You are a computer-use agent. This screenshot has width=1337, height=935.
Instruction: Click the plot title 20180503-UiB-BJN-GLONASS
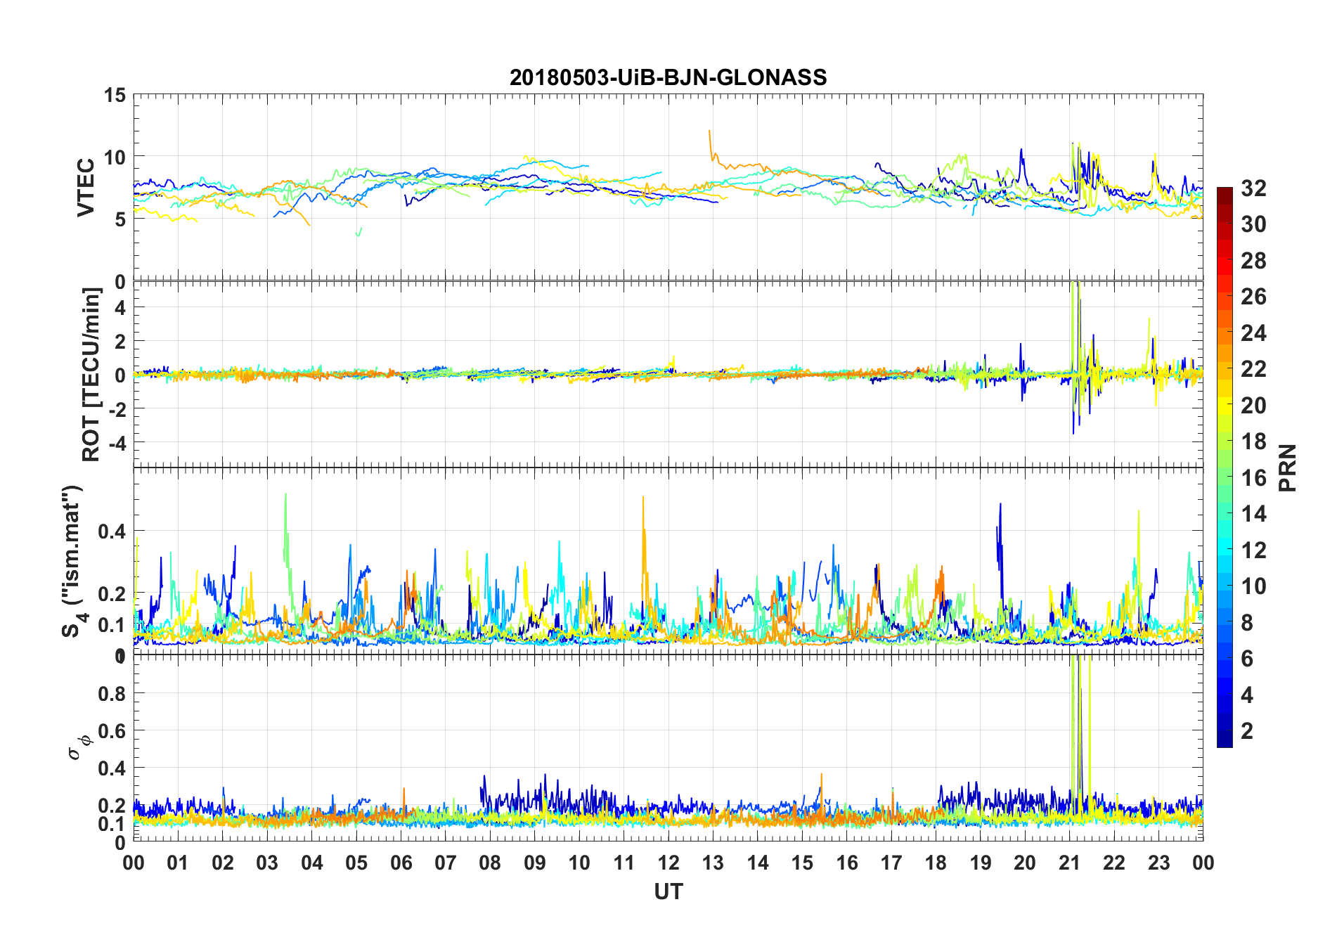[668, 77]
